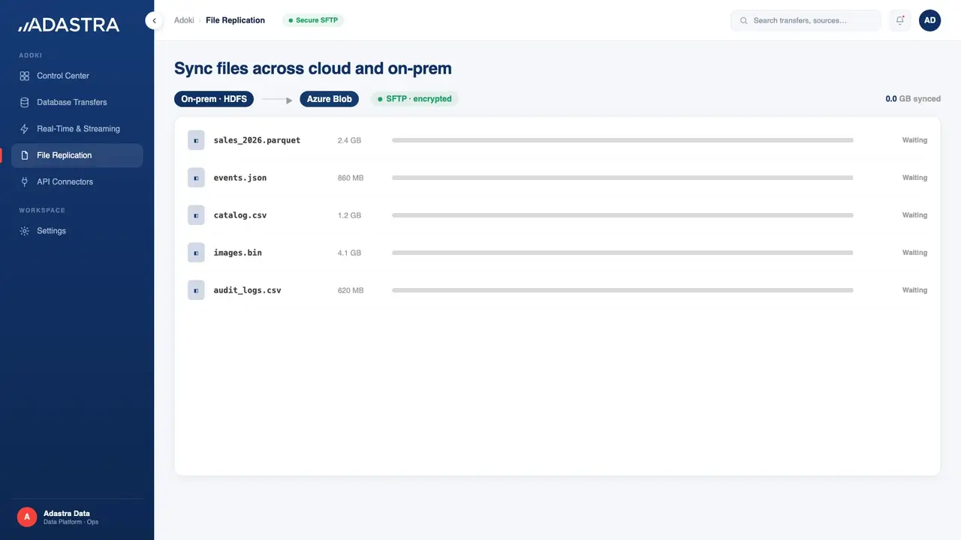Image resolution: width=961 pixels, height=540 pixels.
Task: Select the audit_logs.csv file name
Action: coord(247,290)
